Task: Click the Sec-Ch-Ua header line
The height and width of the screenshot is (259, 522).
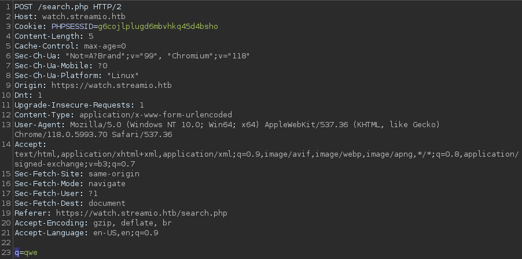Action: click(x=132, y=56)
